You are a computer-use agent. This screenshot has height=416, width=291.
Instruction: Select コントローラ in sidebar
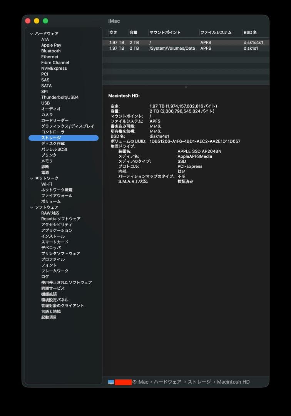tap(53, 132)
